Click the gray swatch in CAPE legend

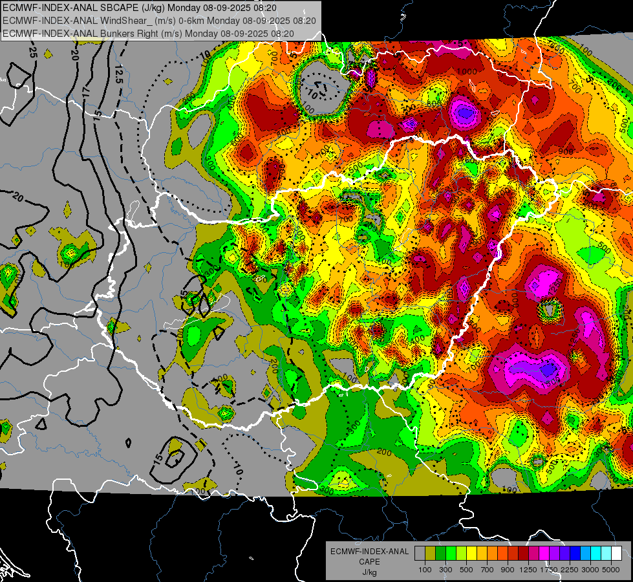click(420, 553)
